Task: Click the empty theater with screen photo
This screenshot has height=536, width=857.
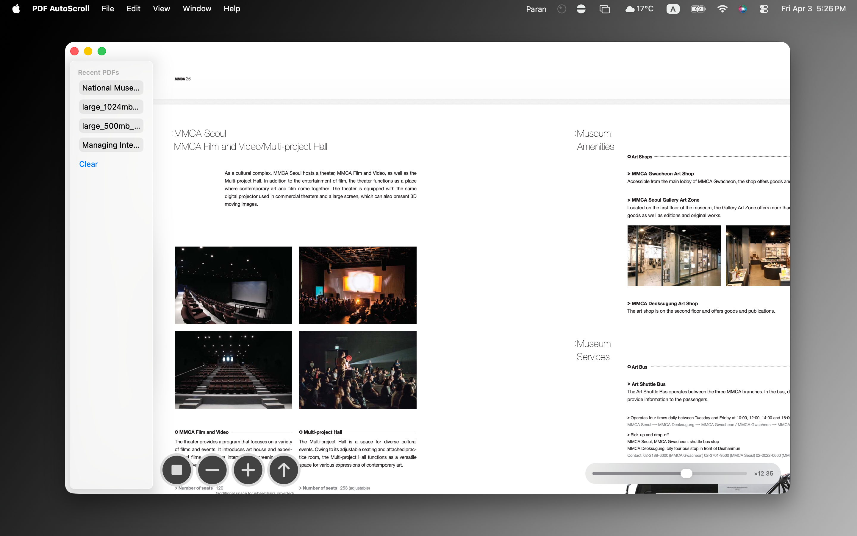Action: 233,285
